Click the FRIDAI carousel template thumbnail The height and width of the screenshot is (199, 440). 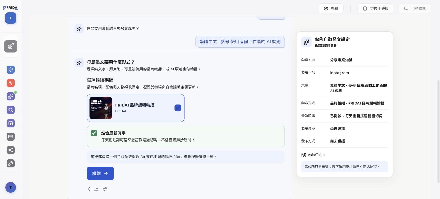point(101,108)
